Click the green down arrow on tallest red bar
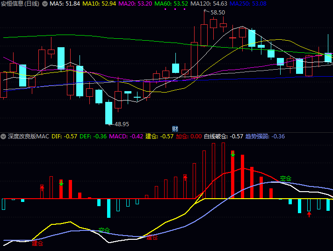This screenshot has height=251, width=333. coord(233,154)
